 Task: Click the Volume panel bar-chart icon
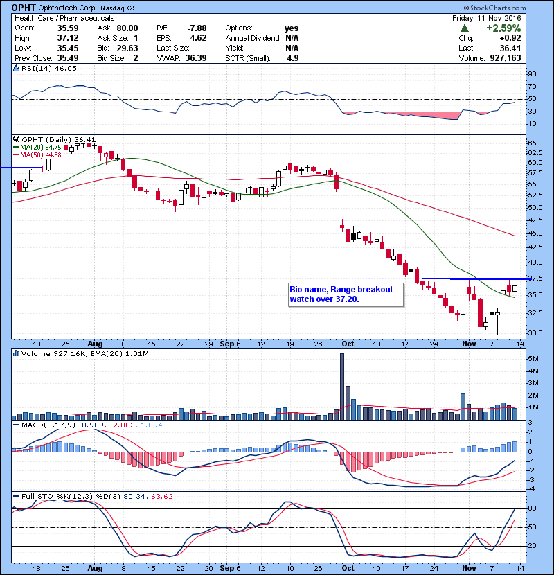(x=16, y=353)
